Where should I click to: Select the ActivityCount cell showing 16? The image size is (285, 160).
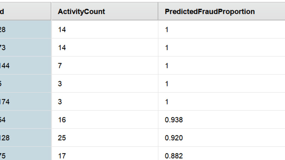pos(105,120)
